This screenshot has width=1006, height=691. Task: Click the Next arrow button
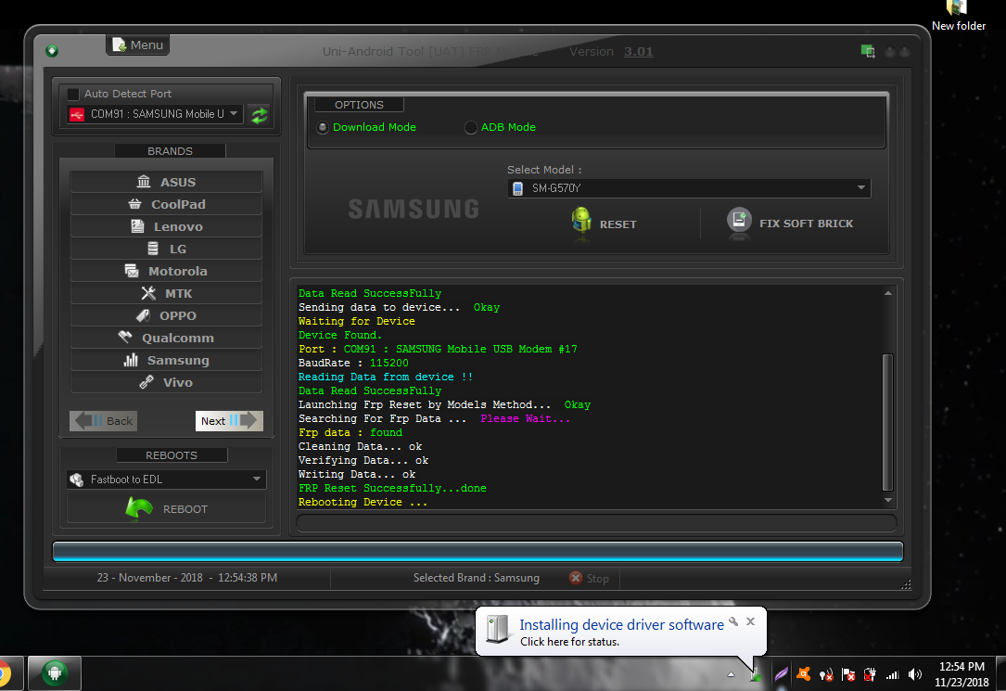(229, 421)
